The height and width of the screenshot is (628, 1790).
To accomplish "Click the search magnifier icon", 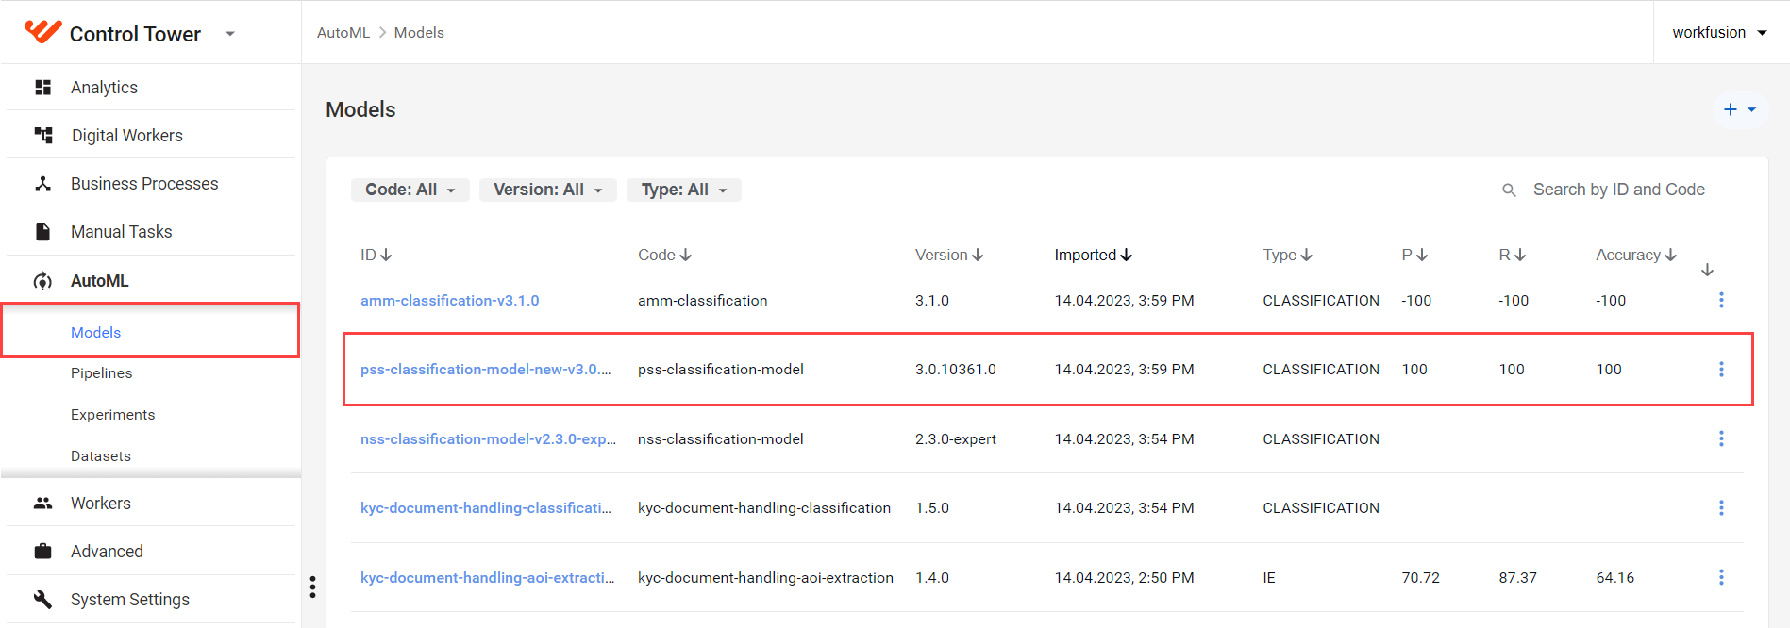I will (1509, 190).
